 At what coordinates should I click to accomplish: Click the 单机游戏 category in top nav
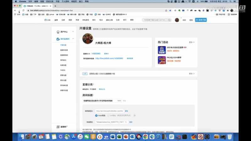tap(86, 20)
